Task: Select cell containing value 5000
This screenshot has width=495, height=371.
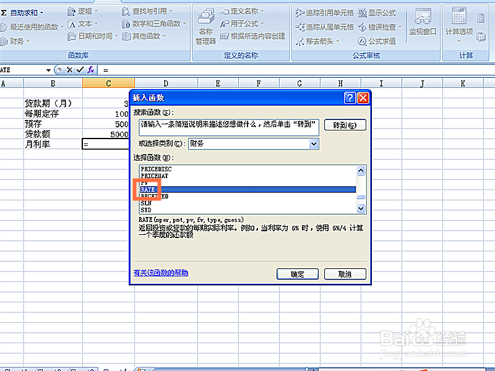Action: point(106,134)
